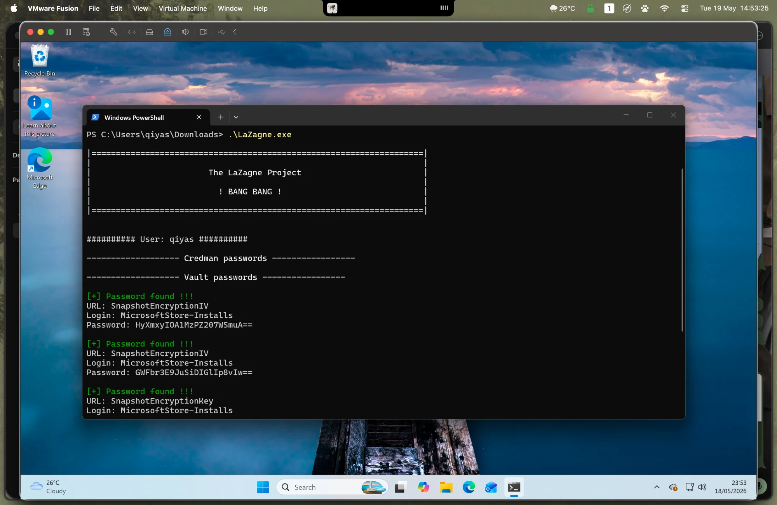Open macOS Control Center
Screen dimensions: 777x505
[685, 8]
